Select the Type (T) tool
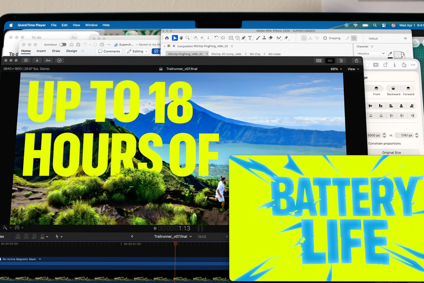The width and height of the screenshot is (424, 283). (x=250, y=38)
